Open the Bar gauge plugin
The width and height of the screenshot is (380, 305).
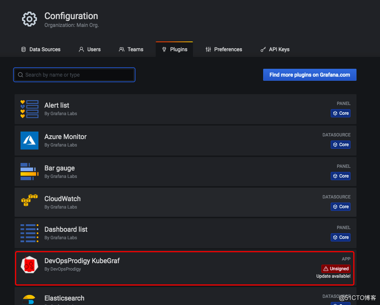[186, 172]
